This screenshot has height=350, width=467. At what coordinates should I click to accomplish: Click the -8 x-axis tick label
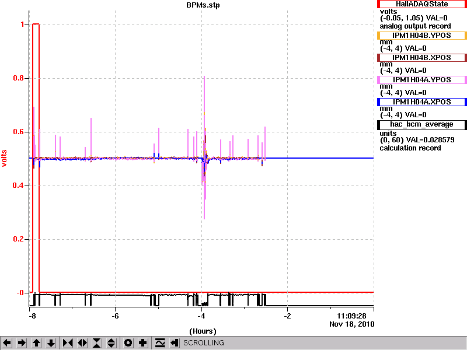click(x=32, y=316)
